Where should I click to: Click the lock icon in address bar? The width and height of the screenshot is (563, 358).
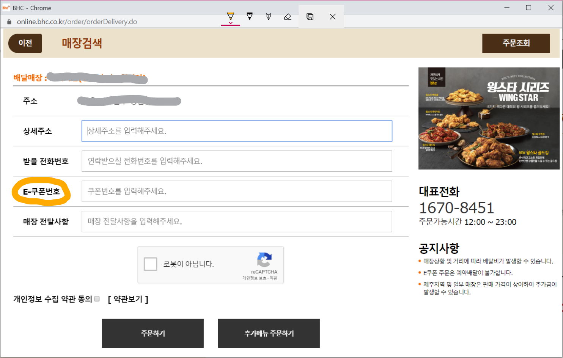9,22
